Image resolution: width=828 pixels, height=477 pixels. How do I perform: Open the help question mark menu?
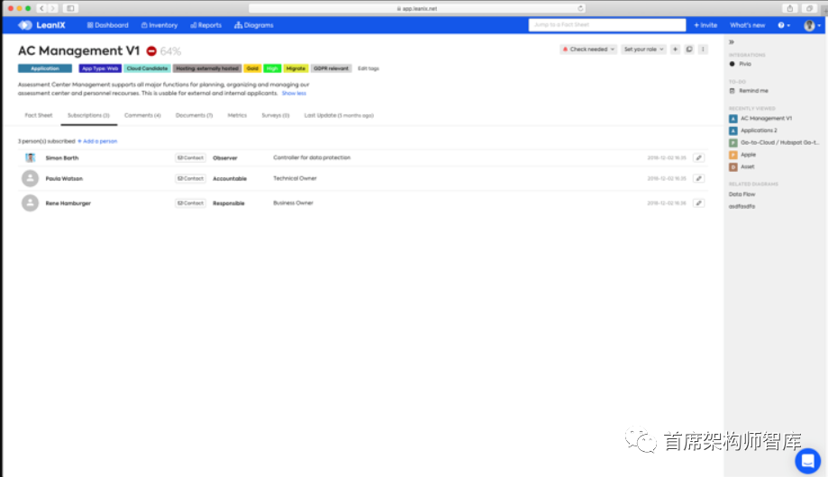pyautogui.click(x=784, y=25)
